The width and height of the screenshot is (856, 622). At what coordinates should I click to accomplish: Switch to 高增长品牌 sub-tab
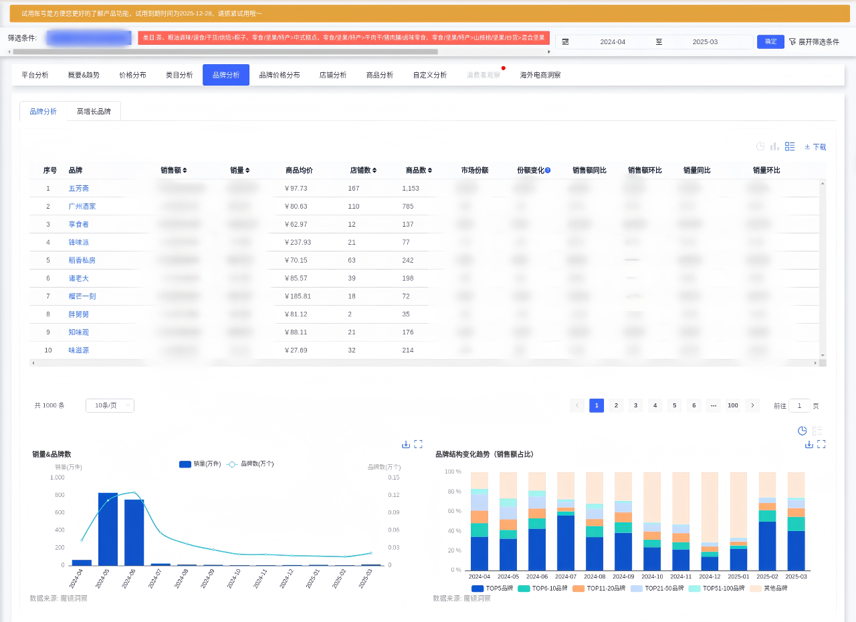pos(94,112)
